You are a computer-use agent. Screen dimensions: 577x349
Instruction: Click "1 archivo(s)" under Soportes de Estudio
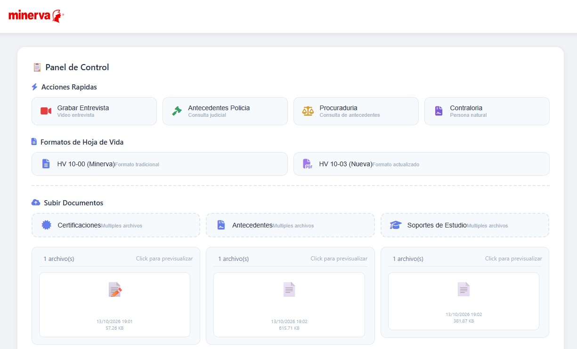408,259
